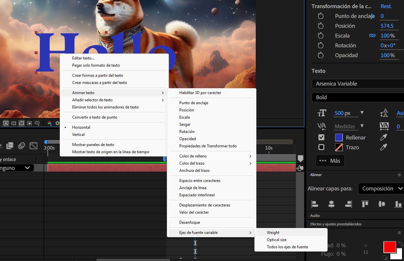
Task: Select the align left icon in Alinear panel
Action: tap(315, 204)
